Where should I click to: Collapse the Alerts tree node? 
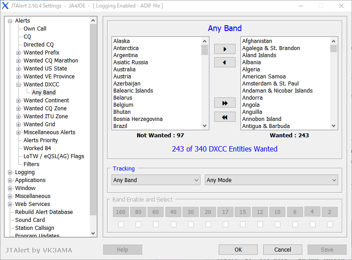10,21
